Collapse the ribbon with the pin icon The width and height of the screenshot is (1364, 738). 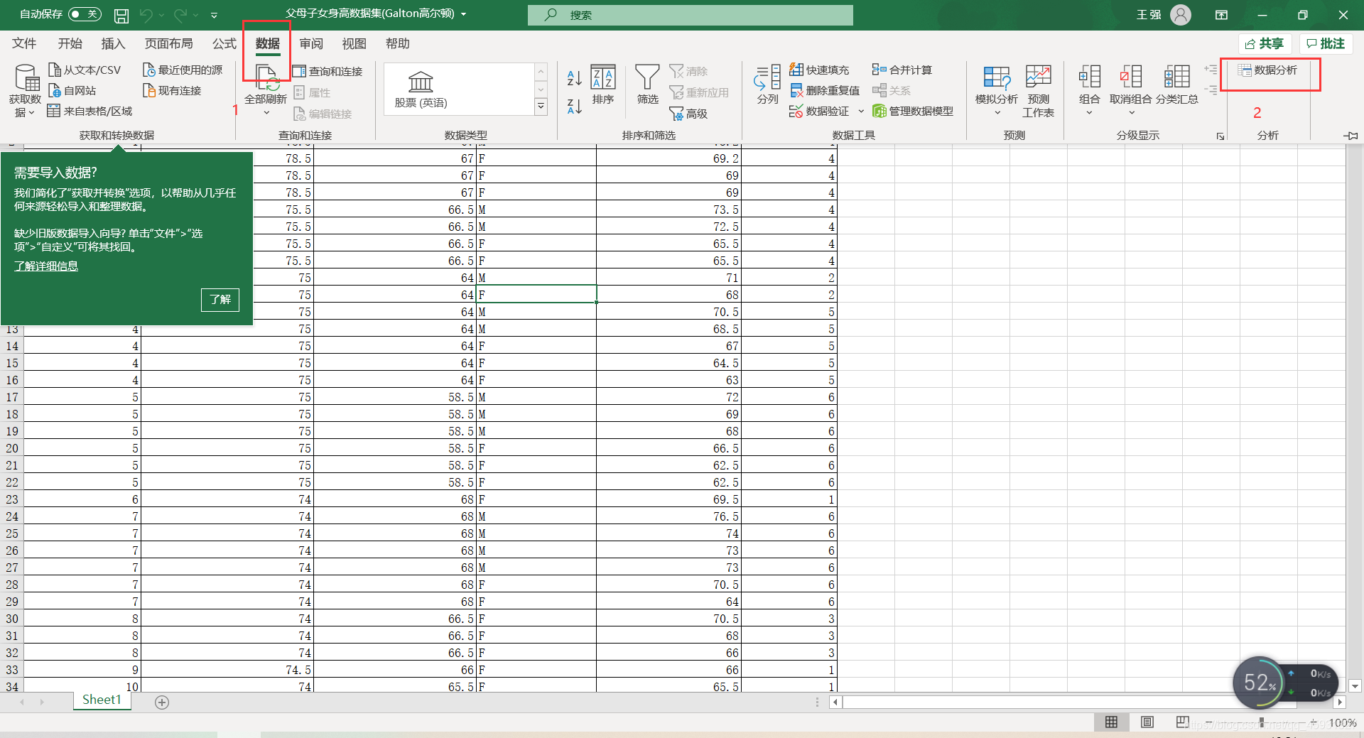(1351, 135)
